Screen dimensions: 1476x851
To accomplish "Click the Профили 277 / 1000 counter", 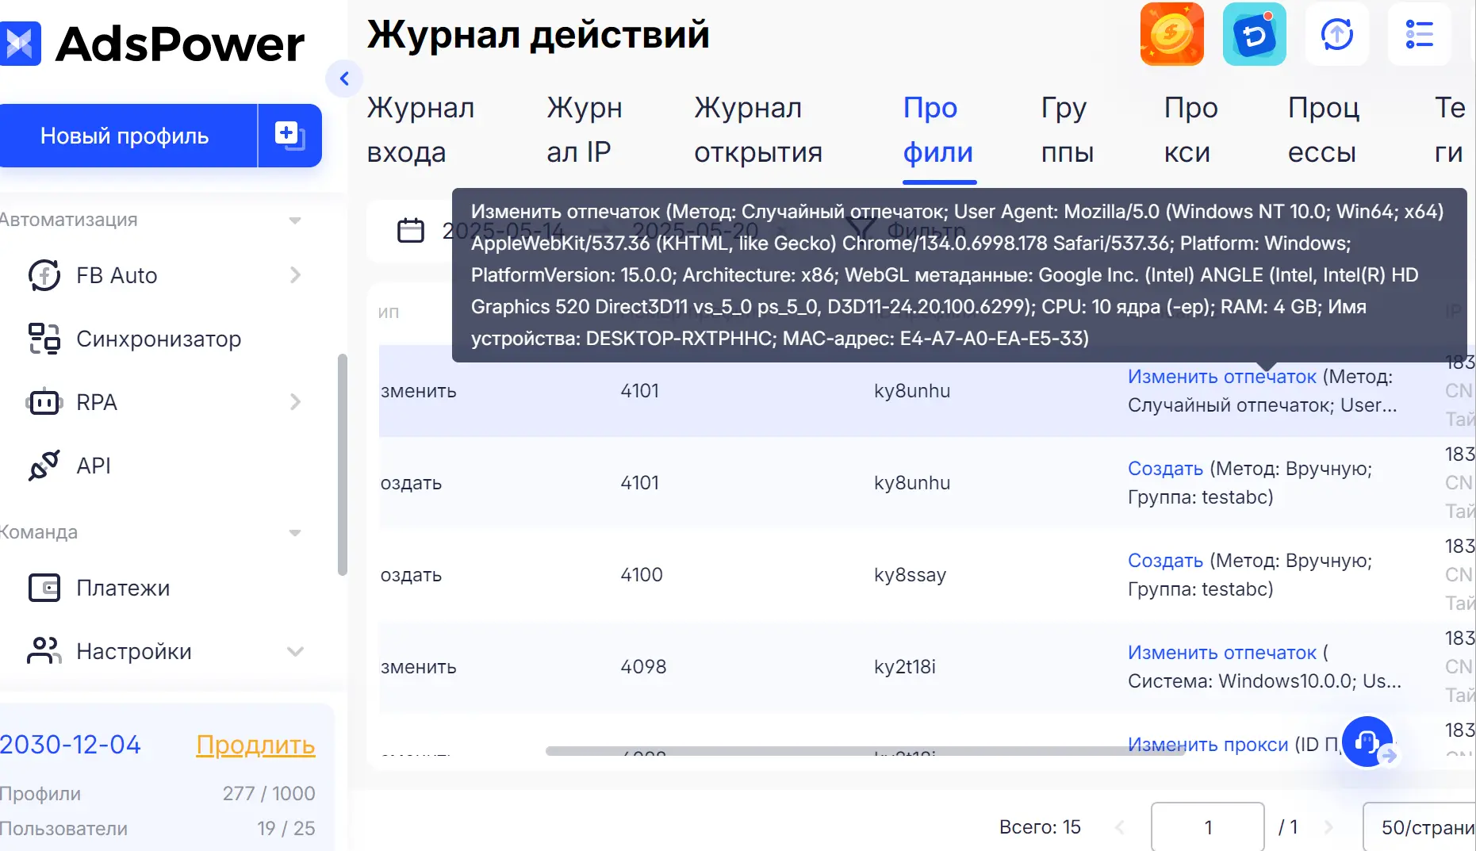I will point(158,794).
